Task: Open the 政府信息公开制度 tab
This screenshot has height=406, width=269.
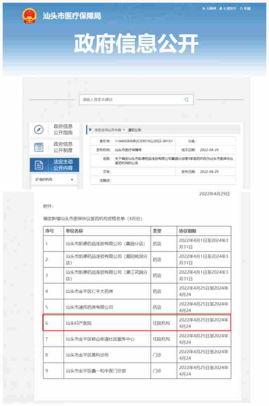Action: click(63, 147)
